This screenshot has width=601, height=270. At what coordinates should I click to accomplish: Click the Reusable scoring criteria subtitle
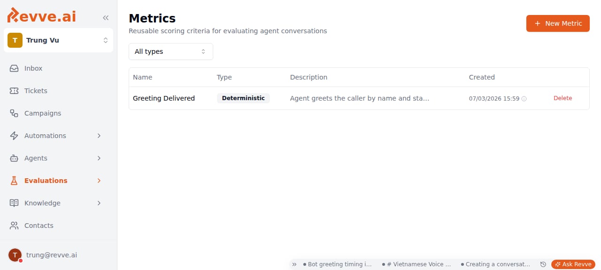(x=228, y=31)
